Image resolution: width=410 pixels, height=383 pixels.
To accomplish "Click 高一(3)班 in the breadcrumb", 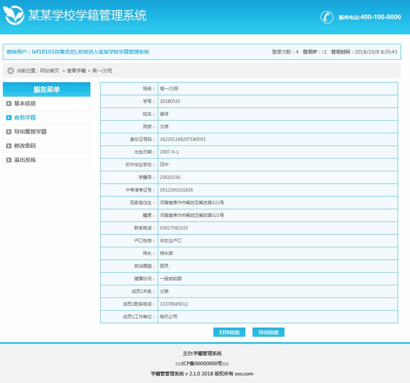I will 102,71.
